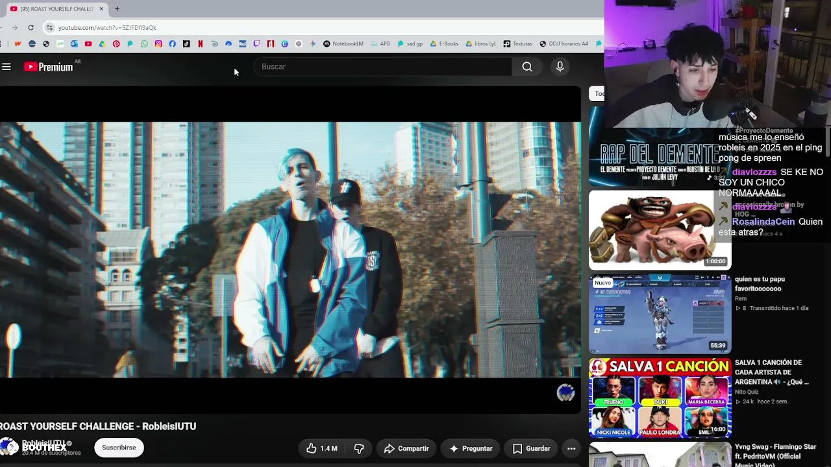This screenshot has width=831, height=467.
Task: Open 'SALVA 1 CANCIÓN DE CADA ARTISTA' title
Action: 771,372
